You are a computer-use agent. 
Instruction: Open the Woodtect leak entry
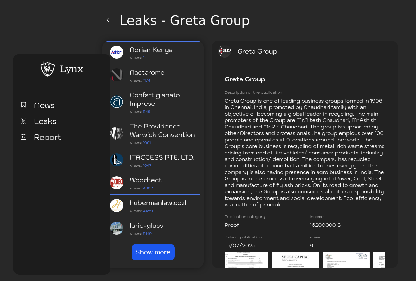153,183
